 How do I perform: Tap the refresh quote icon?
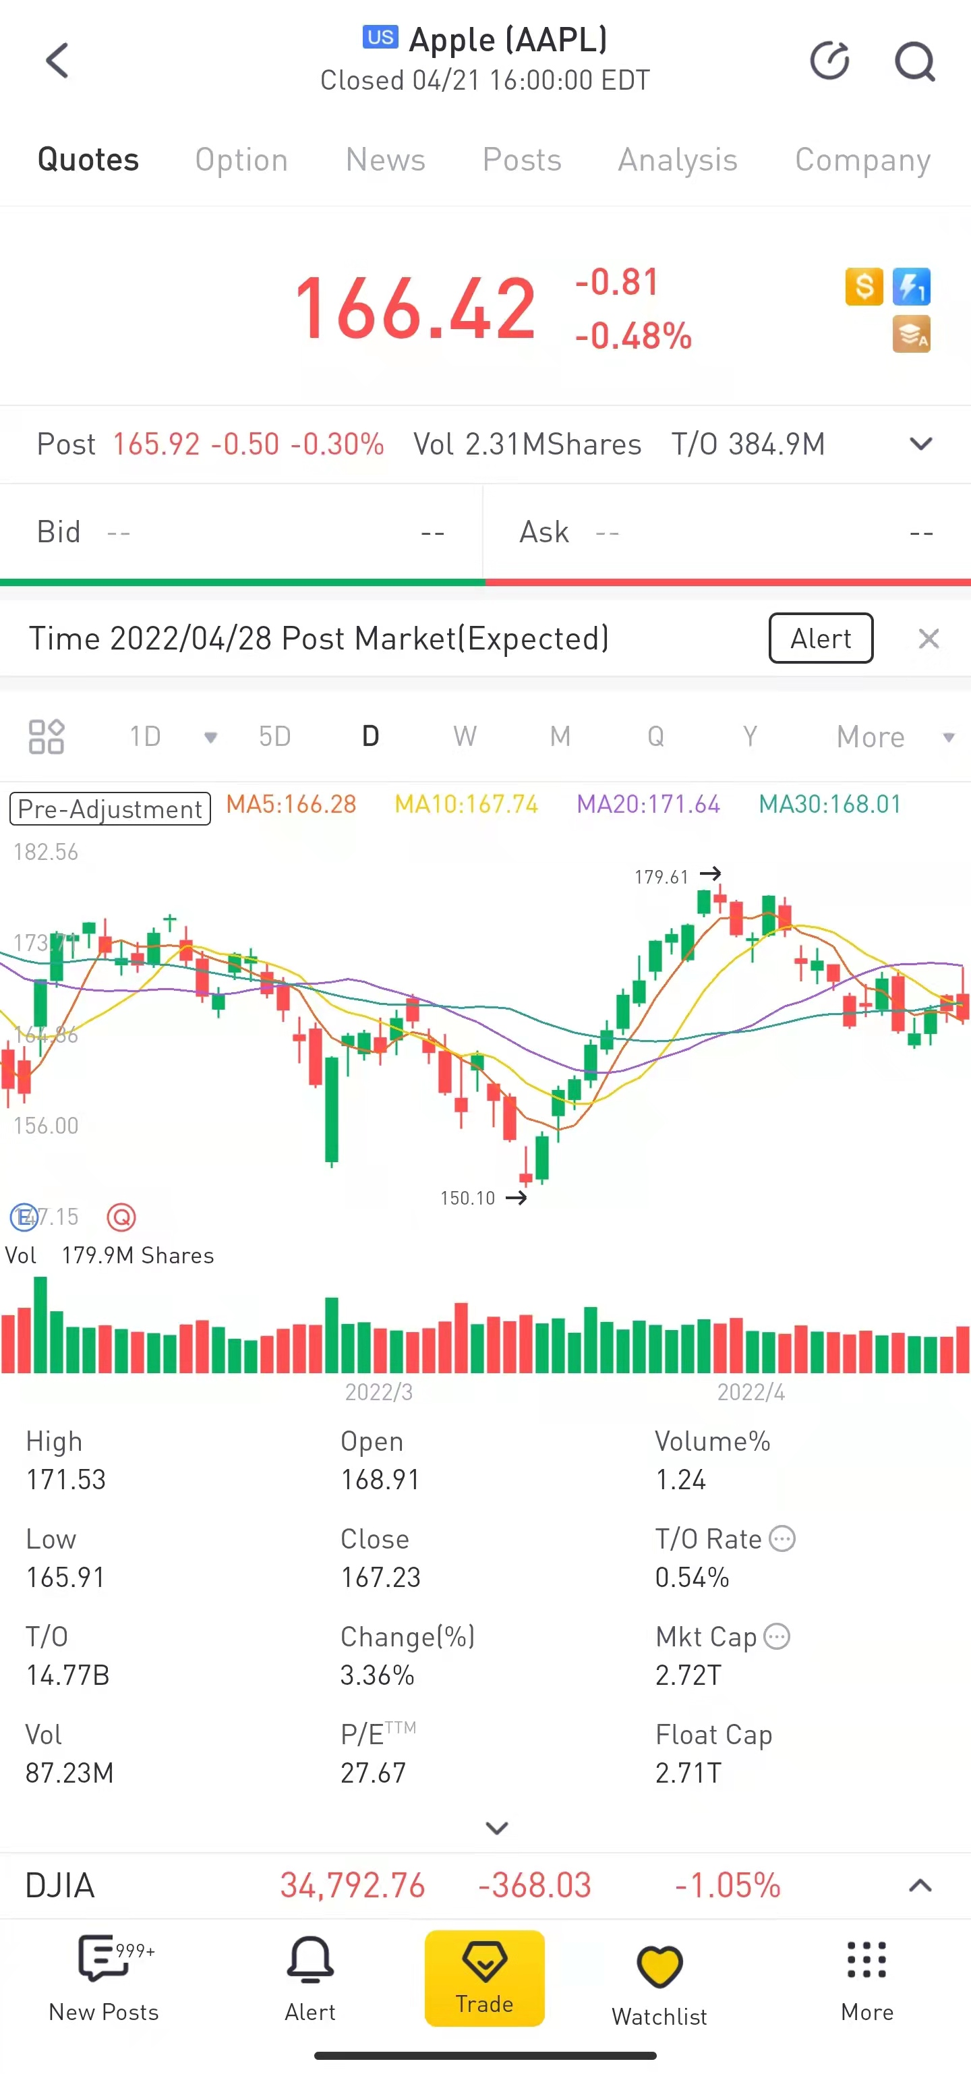tap(829, 61)
